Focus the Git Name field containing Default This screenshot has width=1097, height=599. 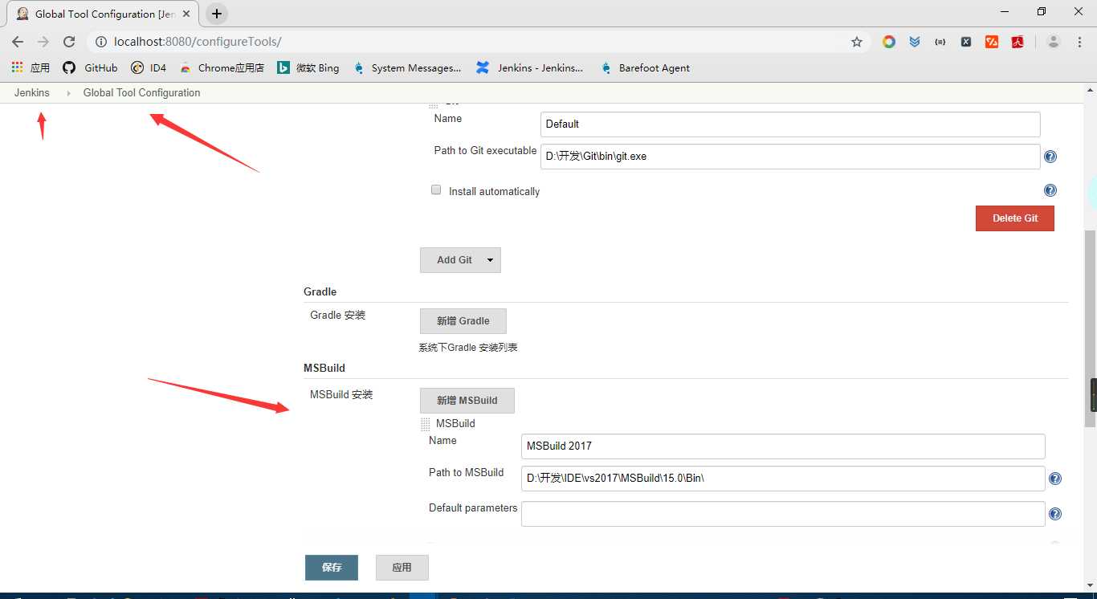790,124
